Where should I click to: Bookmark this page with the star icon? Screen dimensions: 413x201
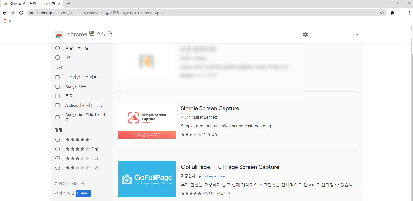coord(382,13)
